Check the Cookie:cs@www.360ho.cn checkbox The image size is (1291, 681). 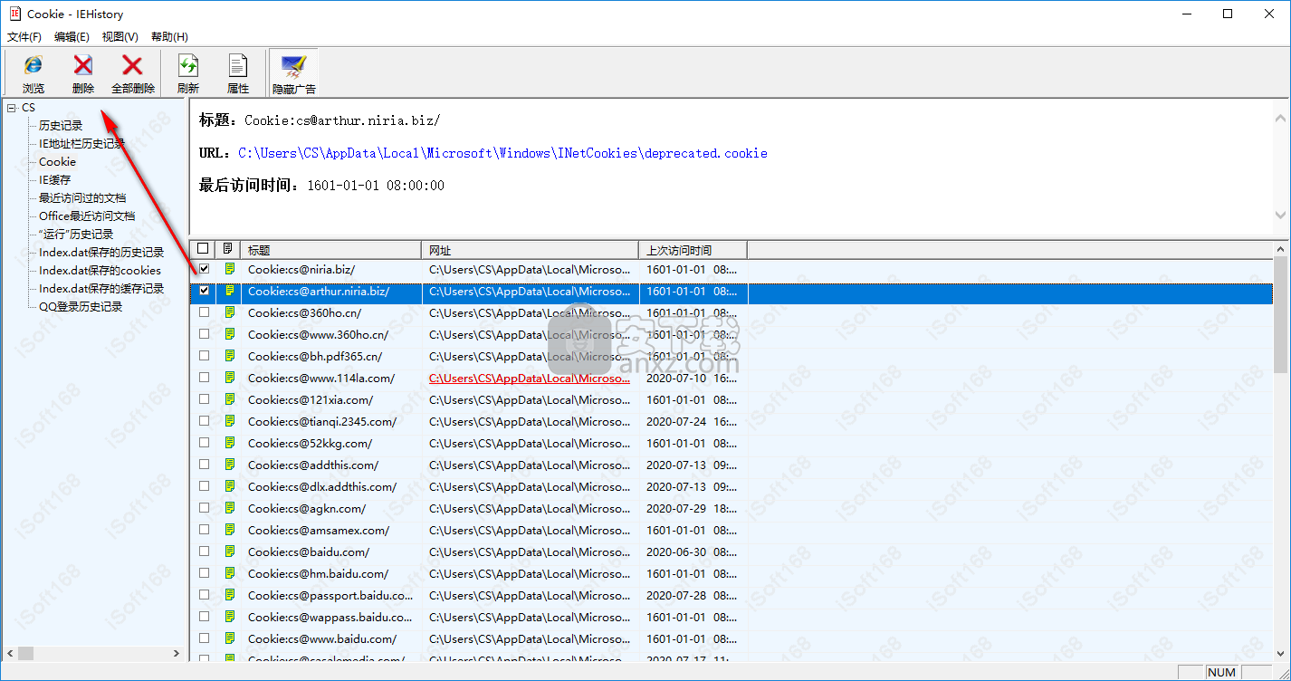pos(204,334)
